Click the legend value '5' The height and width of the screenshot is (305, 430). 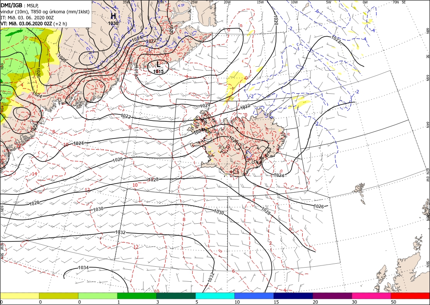click(x=197, y=302)
